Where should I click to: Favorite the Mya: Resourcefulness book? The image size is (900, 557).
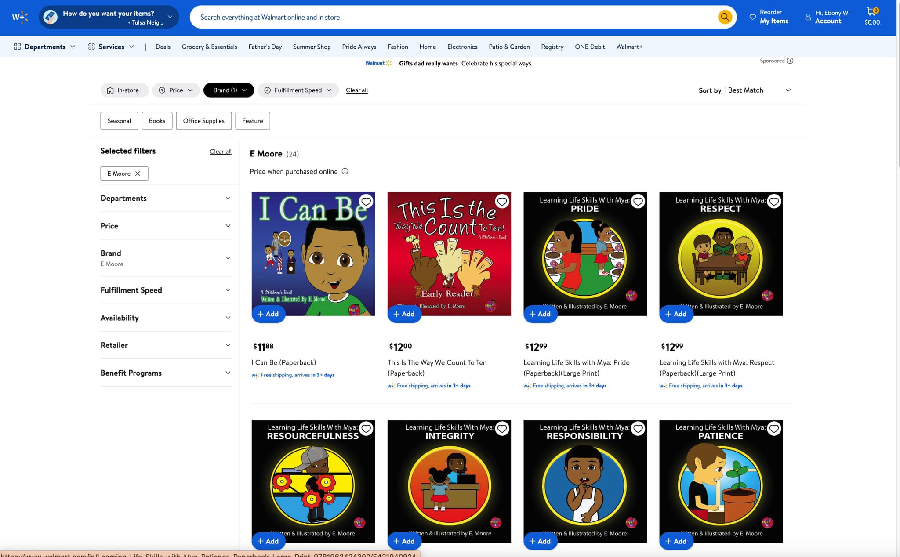point(366,429)
